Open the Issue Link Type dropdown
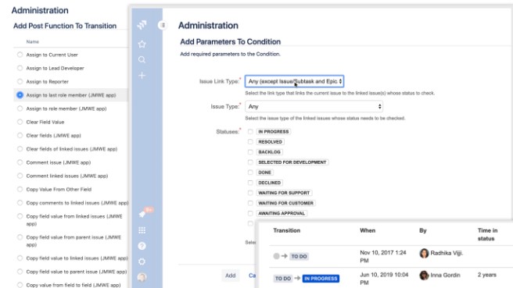This screenshot has height=288, width=513. tap(294, 81)
